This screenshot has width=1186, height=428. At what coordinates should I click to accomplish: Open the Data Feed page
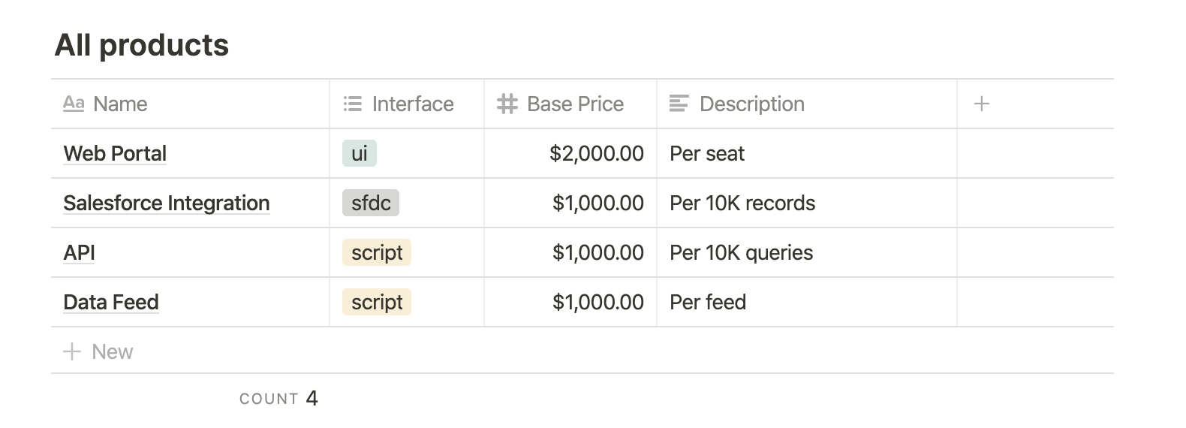click(111, 302)
